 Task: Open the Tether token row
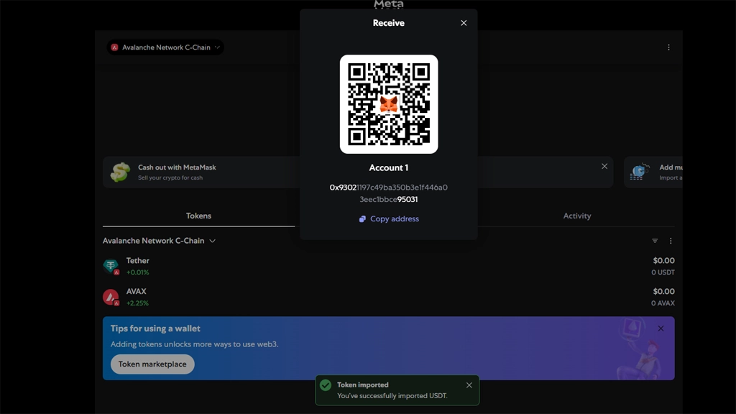(389, 266)
